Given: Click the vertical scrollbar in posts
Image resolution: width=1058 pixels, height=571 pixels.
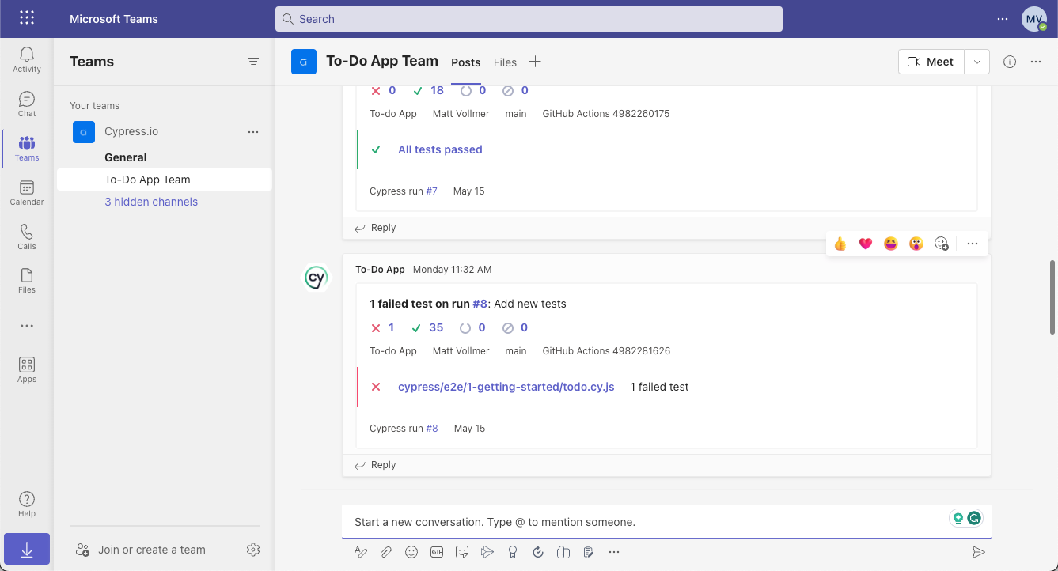Looking at the screenshot, I should tap(1052, 297).
